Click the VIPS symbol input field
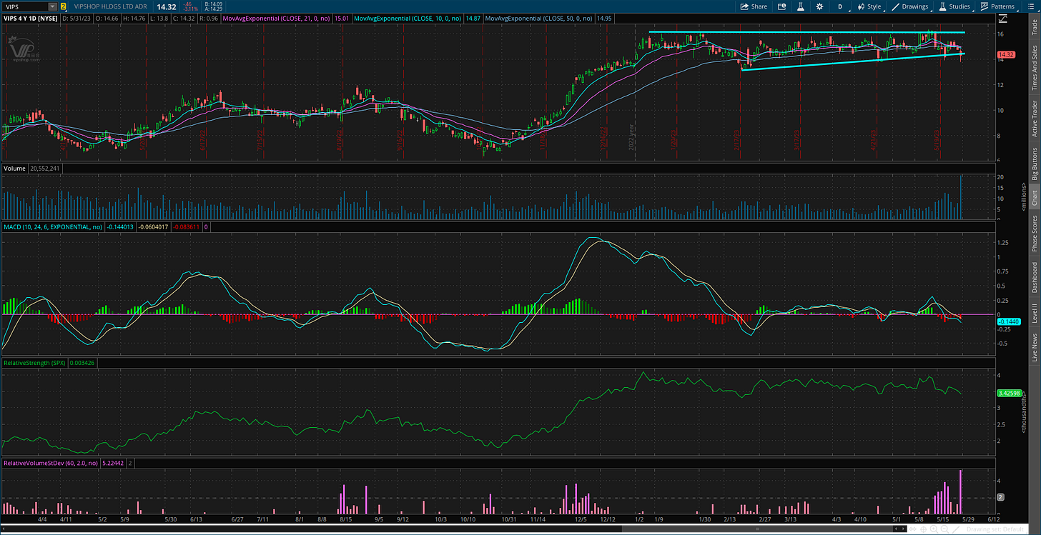Image resolution: width=1041 pixels, height=535 pixels. tap(25, 6)
